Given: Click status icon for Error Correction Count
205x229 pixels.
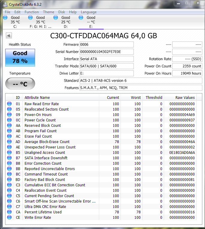Looking at the screenshot, I should coord(9,163).
